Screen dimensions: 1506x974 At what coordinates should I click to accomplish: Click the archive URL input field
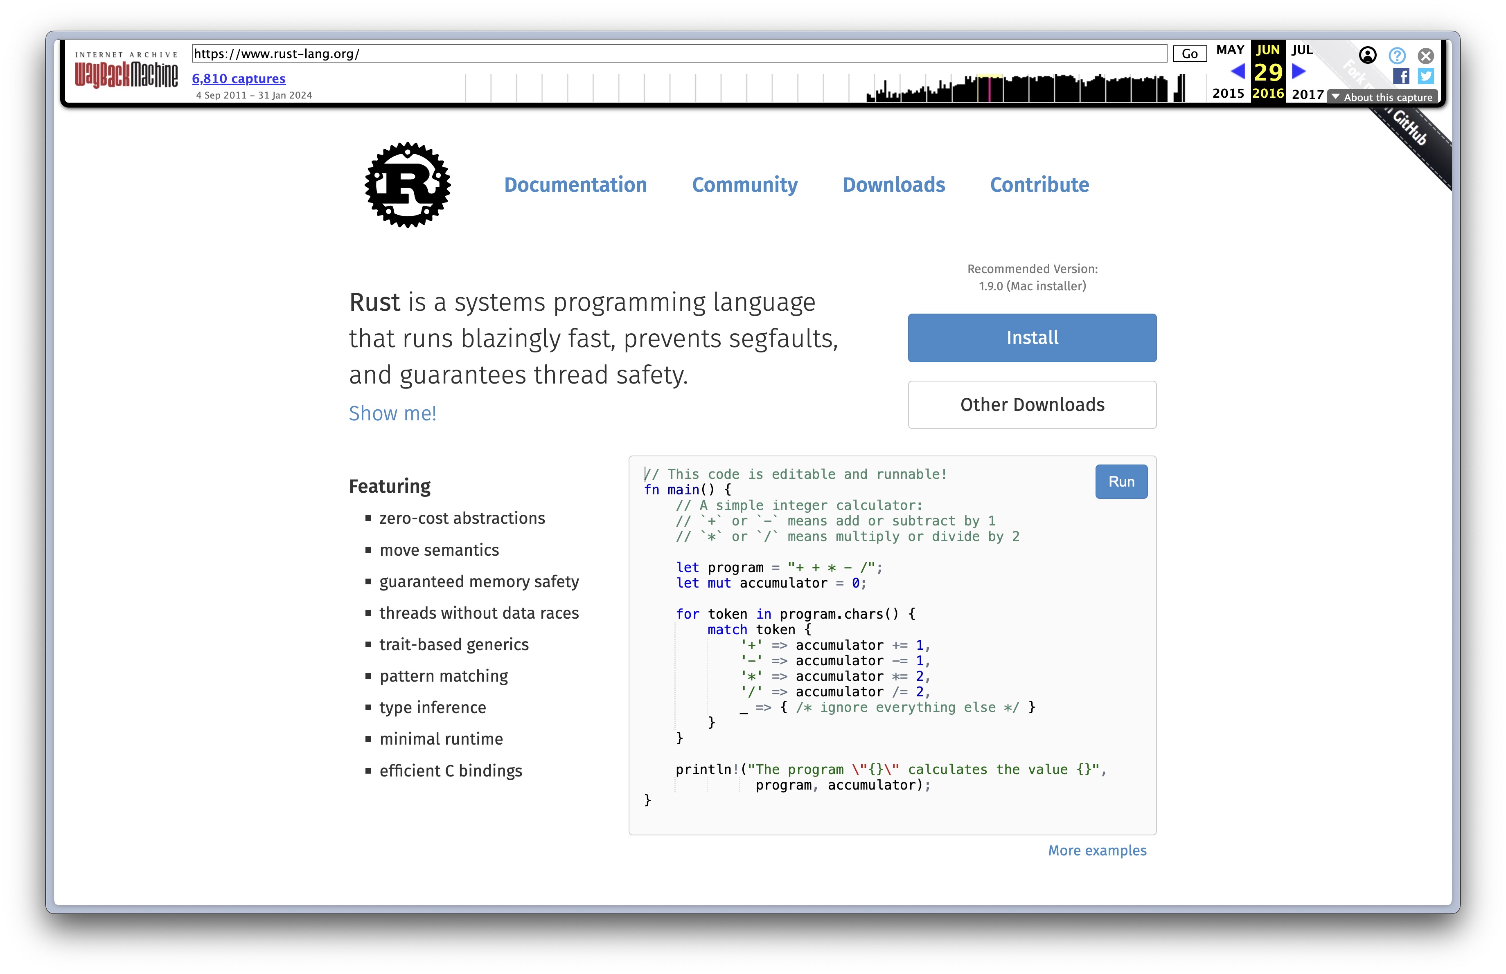click(677, 54)
